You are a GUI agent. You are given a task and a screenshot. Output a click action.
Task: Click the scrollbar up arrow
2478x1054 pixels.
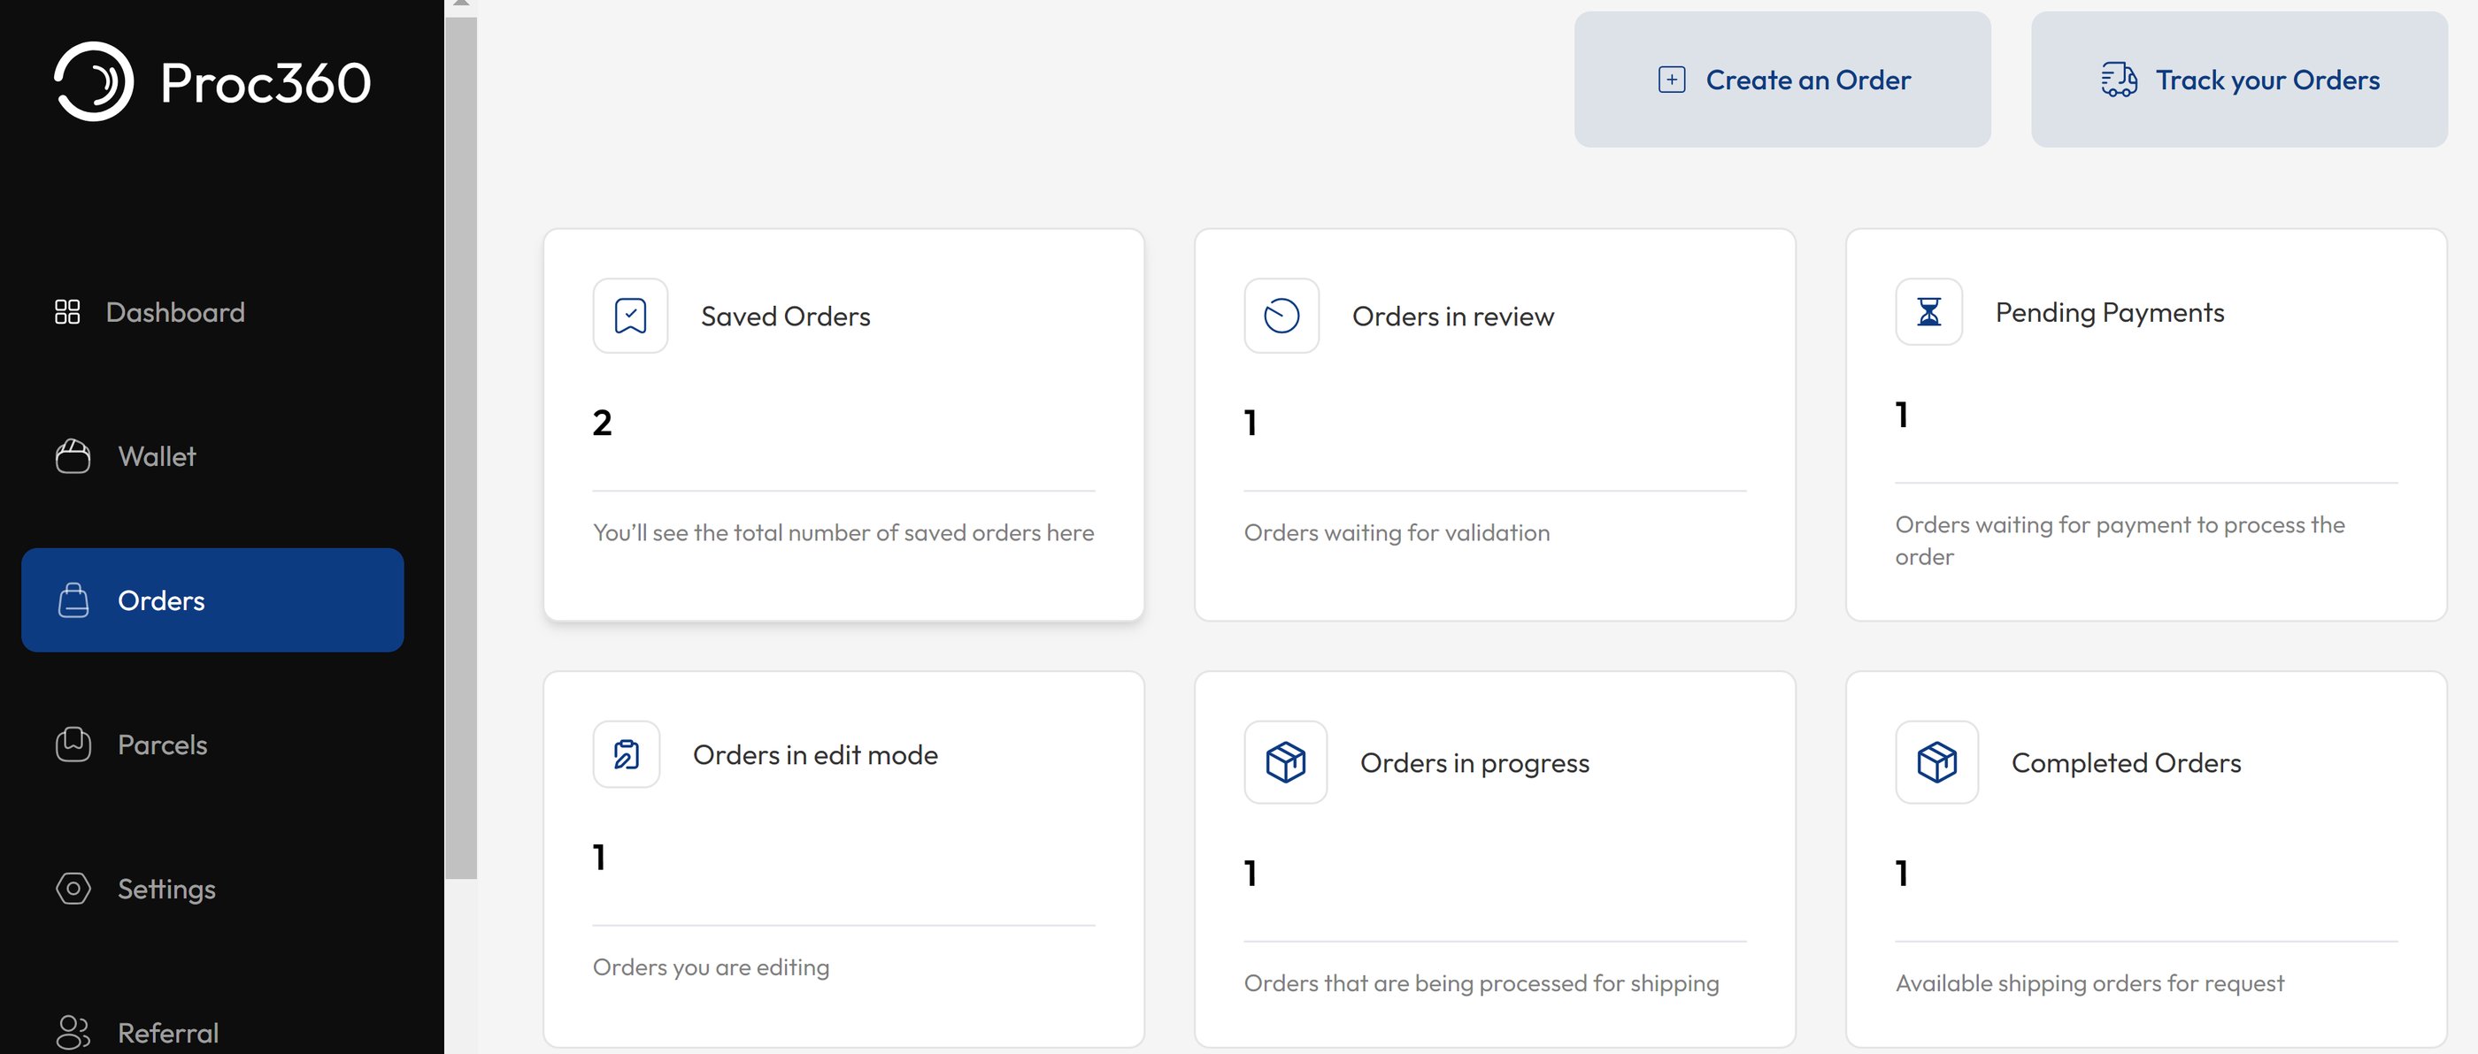461,4
